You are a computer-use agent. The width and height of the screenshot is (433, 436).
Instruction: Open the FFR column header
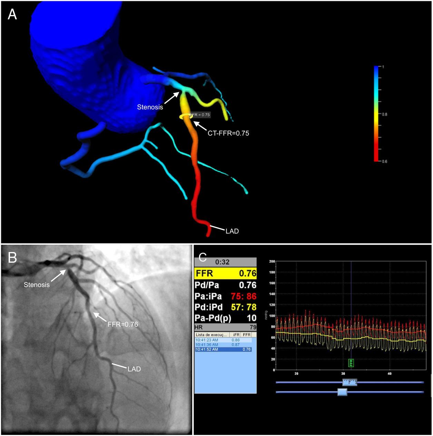[247, 334]
